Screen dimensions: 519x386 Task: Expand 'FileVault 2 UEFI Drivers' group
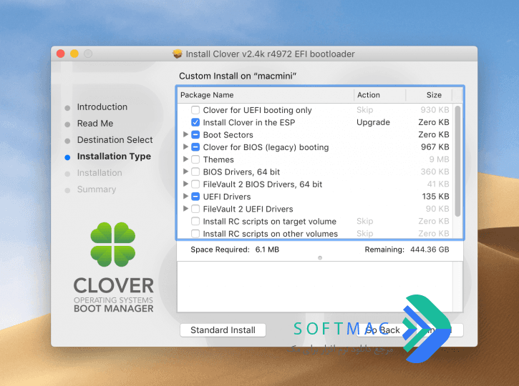coord(185,209)
